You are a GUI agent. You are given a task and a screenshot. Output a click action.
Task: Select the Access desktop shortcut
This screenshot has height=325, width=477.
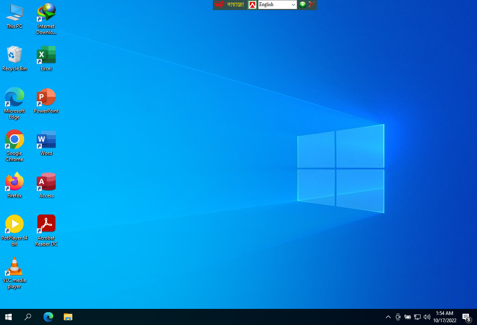pyautogui.click(x=46, y=182)
